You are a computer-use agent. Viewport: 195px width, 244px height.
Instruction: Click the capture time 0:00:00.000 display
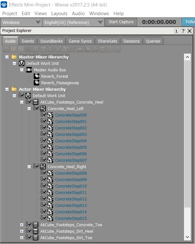[159, 22]
